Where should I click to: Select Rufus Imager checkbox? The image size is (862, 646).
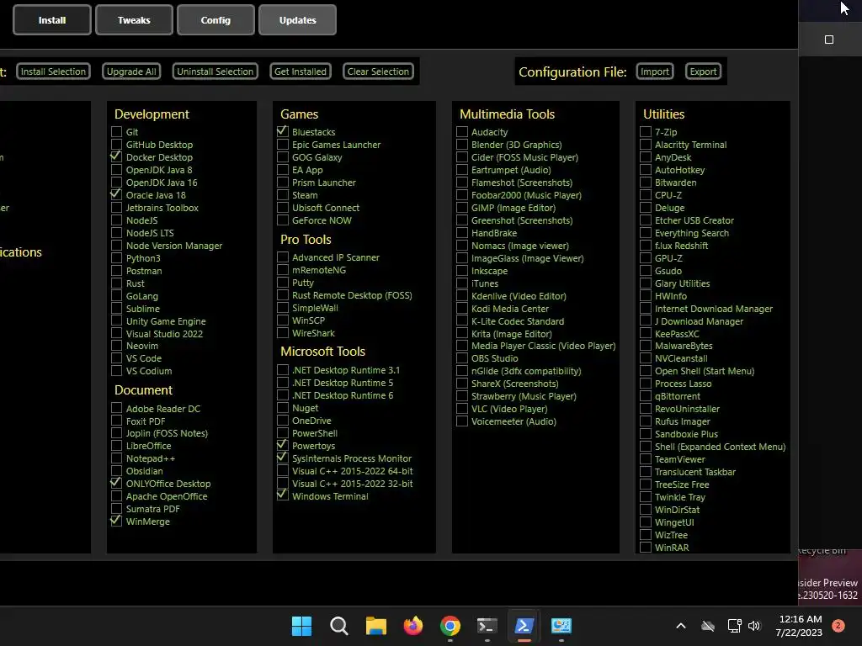(x=646, y=421)
